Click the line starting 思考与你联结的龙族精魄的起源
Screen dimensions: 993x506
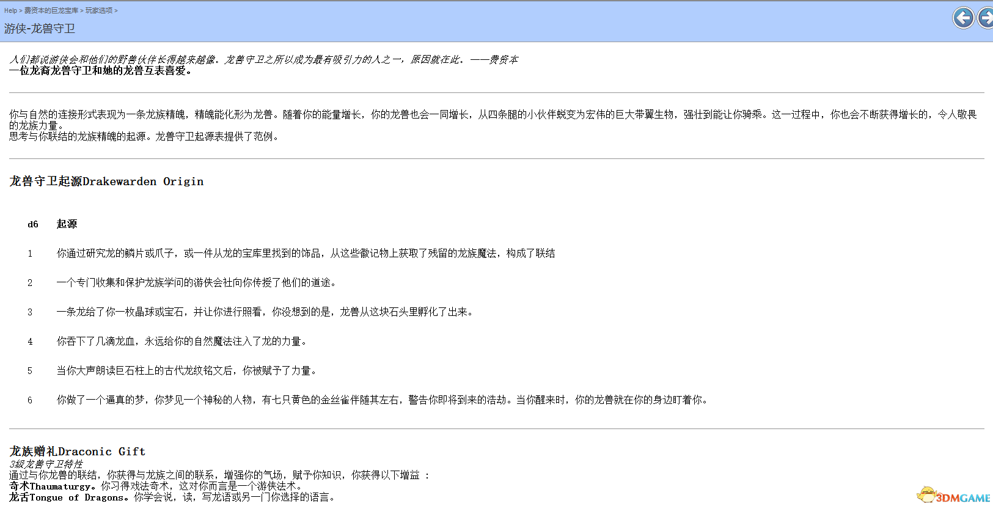[x=144, y=136]
